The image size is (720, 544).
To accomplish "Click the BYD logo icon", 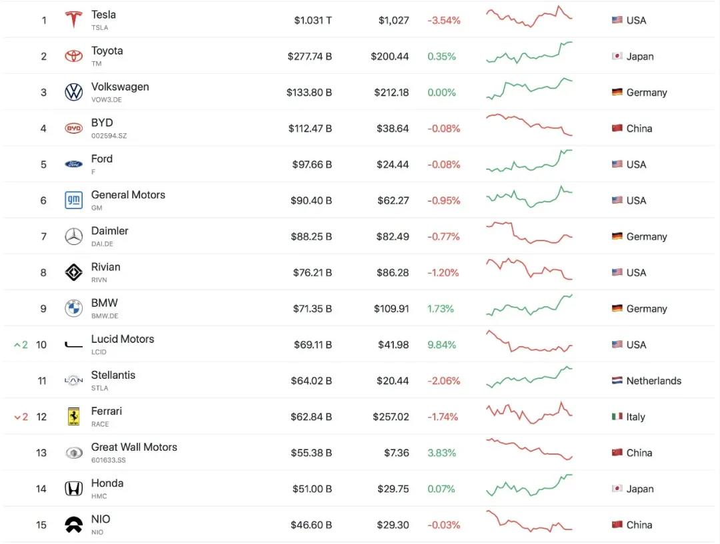I will click(x=73, y=129).
